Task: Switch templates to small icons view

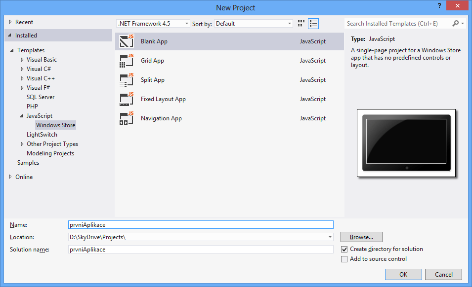Action: pyautogui.click(x=313, y=23)
